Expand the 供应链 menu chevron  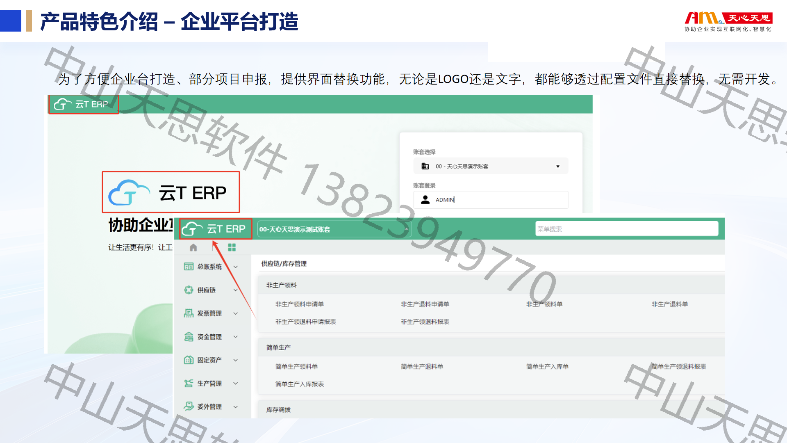236,290
